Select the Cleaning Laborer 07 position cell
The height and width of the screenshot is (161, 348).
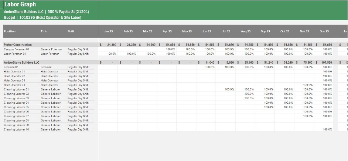point(16,116)
